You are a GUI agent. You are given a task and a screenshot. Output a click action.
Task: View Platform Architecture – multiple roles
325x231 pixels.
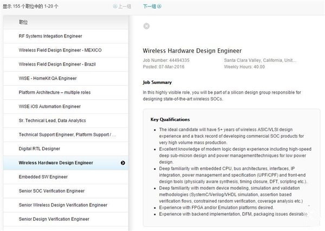coord(55,93)
